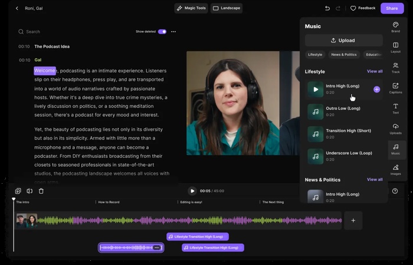
Task: Click the transcript Search field
Action: 33,32
